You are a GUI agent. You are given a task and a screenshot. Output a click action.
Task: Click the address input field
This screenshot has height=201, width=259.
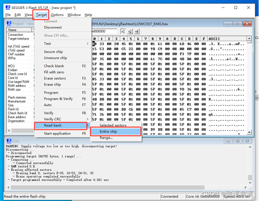tap(104, 31)
